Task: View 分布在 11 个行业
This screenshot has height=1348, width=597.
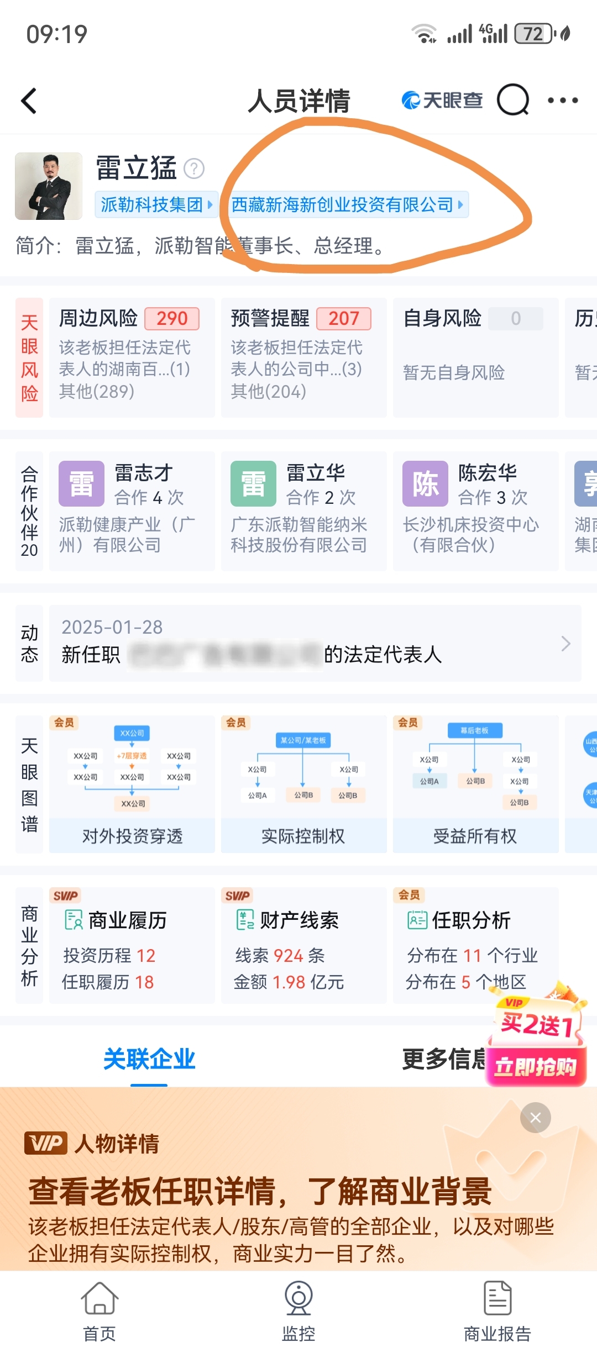Action: 473,955
